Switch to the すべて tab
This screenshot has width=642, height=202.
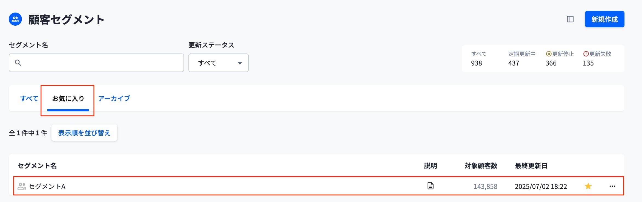(29, 98)
